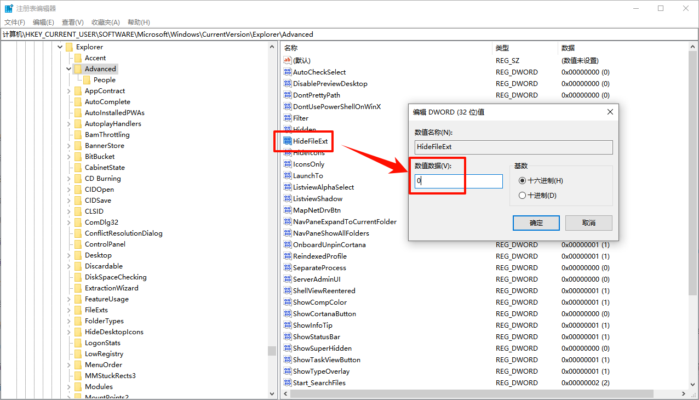Select the 十进制(D) decimal radio button
This screenshot has width=699, height=400.
click(x=522, y=196)
